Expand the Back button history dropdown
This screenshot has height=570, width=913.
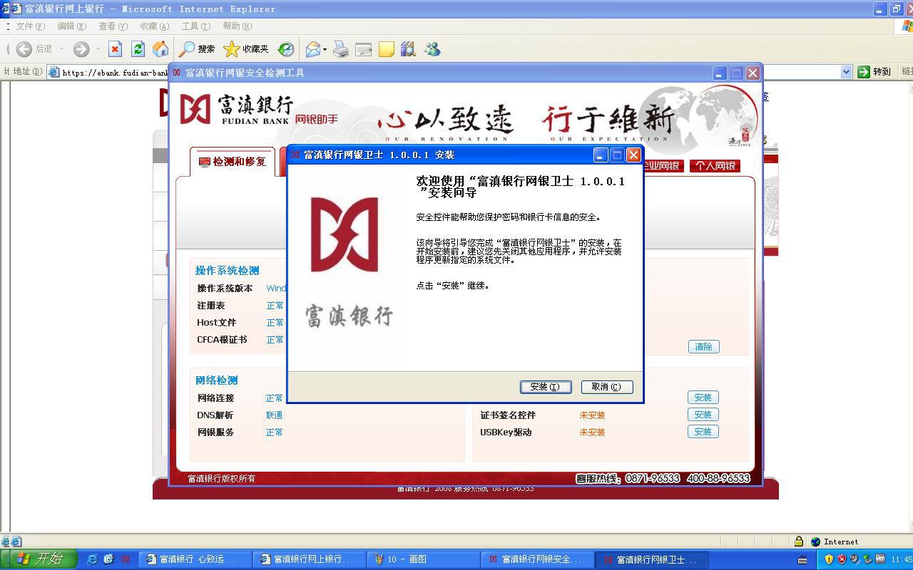point(61,49)
